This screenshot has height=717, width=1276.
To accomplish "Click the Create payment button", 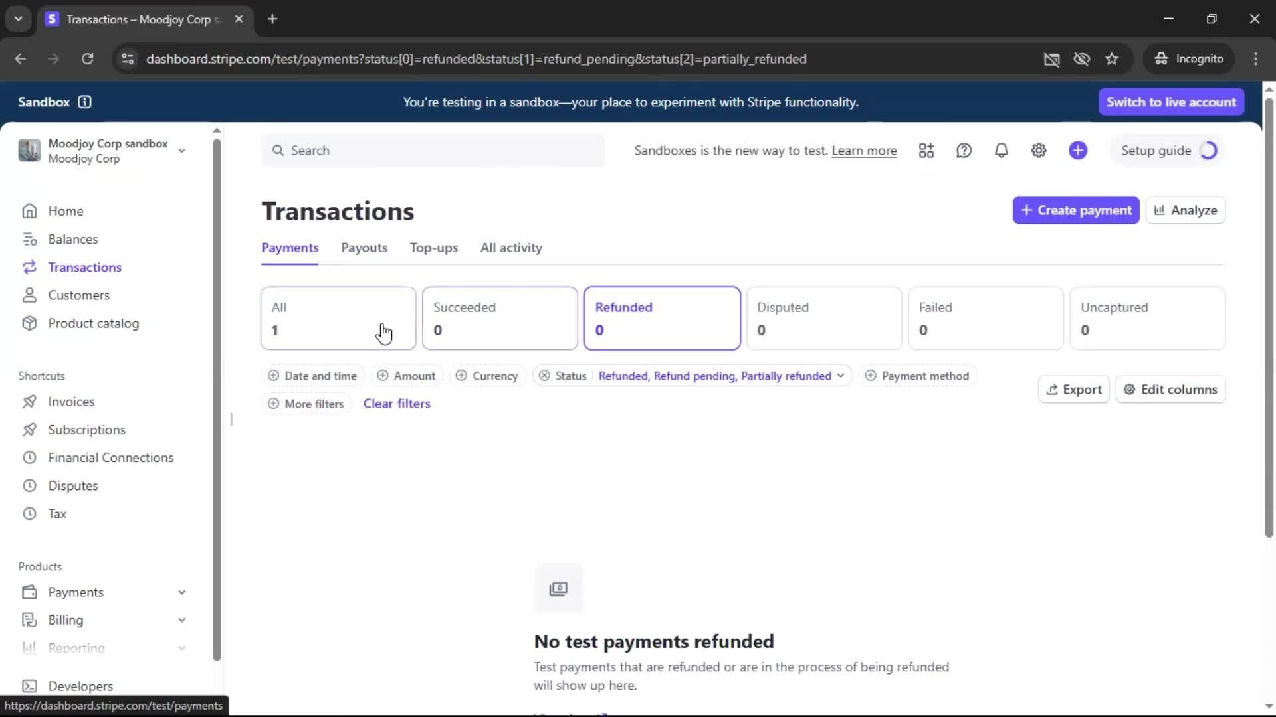I will (1075, 210).
